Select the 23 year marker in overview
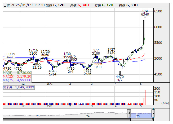Image resolution: width=173 pixels, height=124 pixels. pyautogui.click(x=38, y=116)
